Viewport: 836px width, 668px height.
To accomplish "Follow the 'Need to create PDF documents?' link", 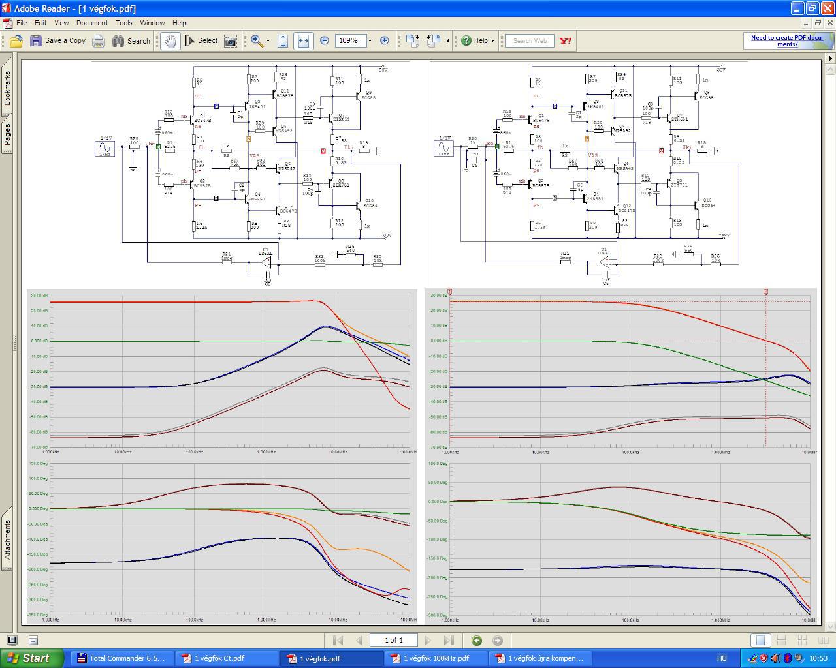I will (787, 40).
